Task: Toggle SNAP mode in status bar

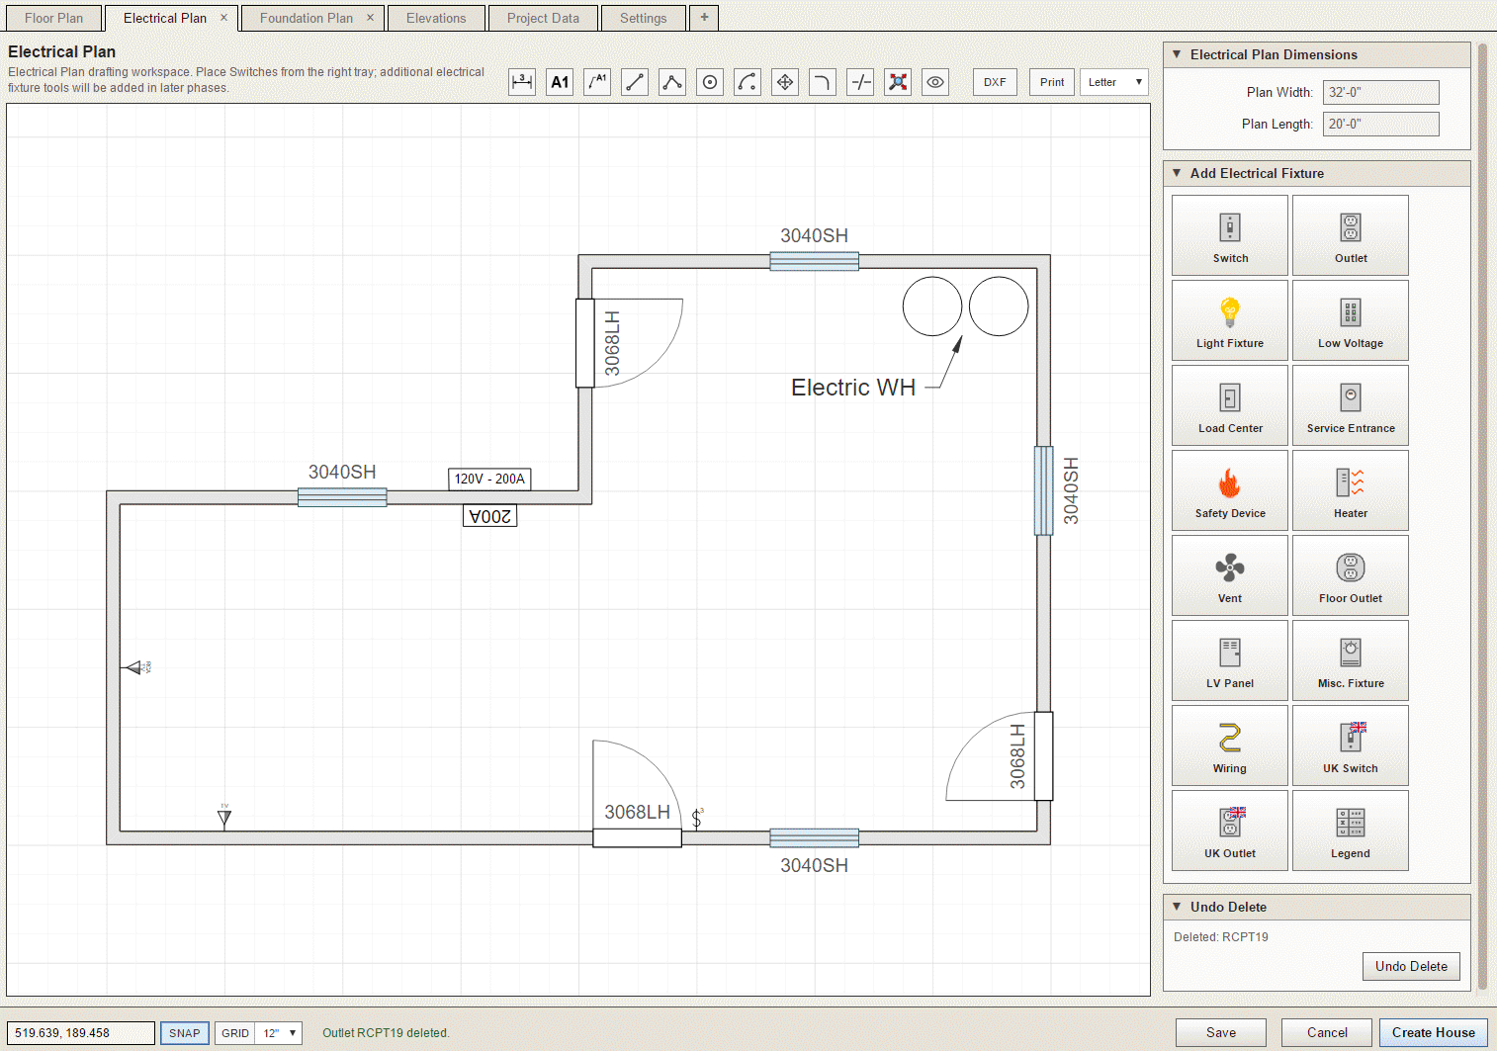Action: [x=185, y=1033]
